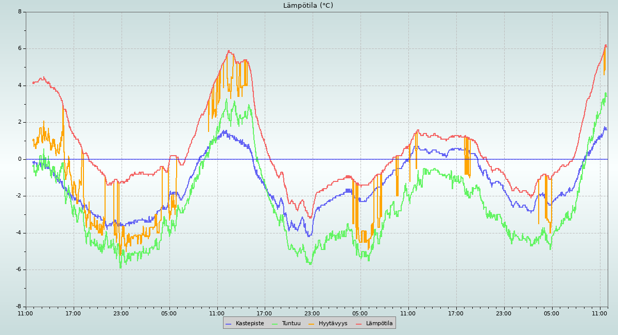Select the Lämpötila label in the legend
Screen dimensions: 618x335
click(x=379, y=324)
